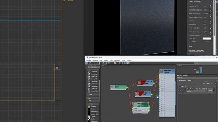Open the Utilities menu

pyautogui.click(x=129, y=60)
